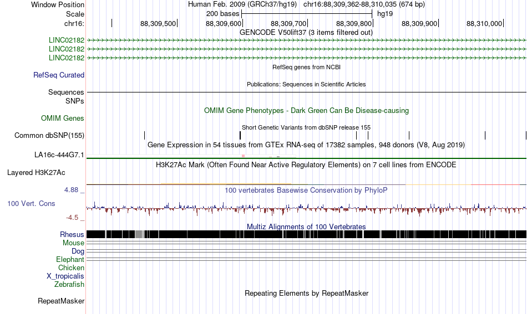
Task: Click the 88,309,900 ruler position
Action: click(x=419, y=23)
